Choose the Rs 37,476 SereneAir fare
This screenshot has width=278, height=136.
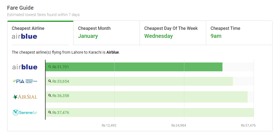tap(61, 113)
